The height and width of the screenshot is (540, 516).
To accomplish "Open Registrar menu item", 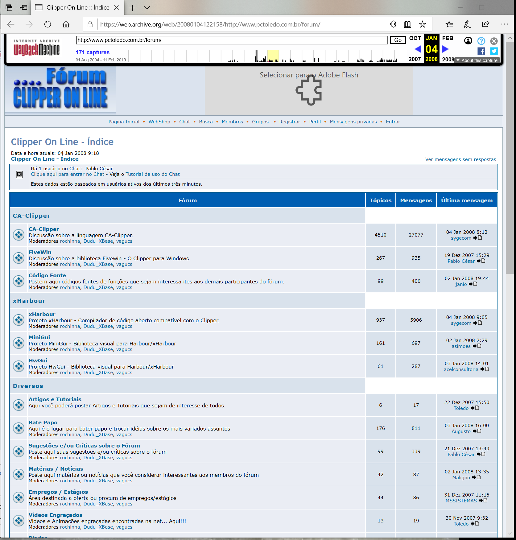I will pos(290,122).
